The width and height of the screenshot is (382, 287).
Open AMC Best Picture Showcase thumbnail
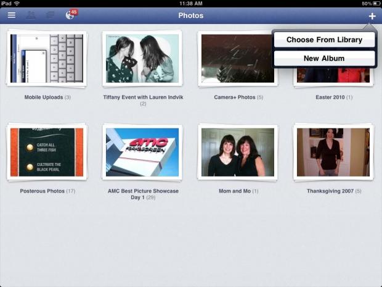point(142,152)
